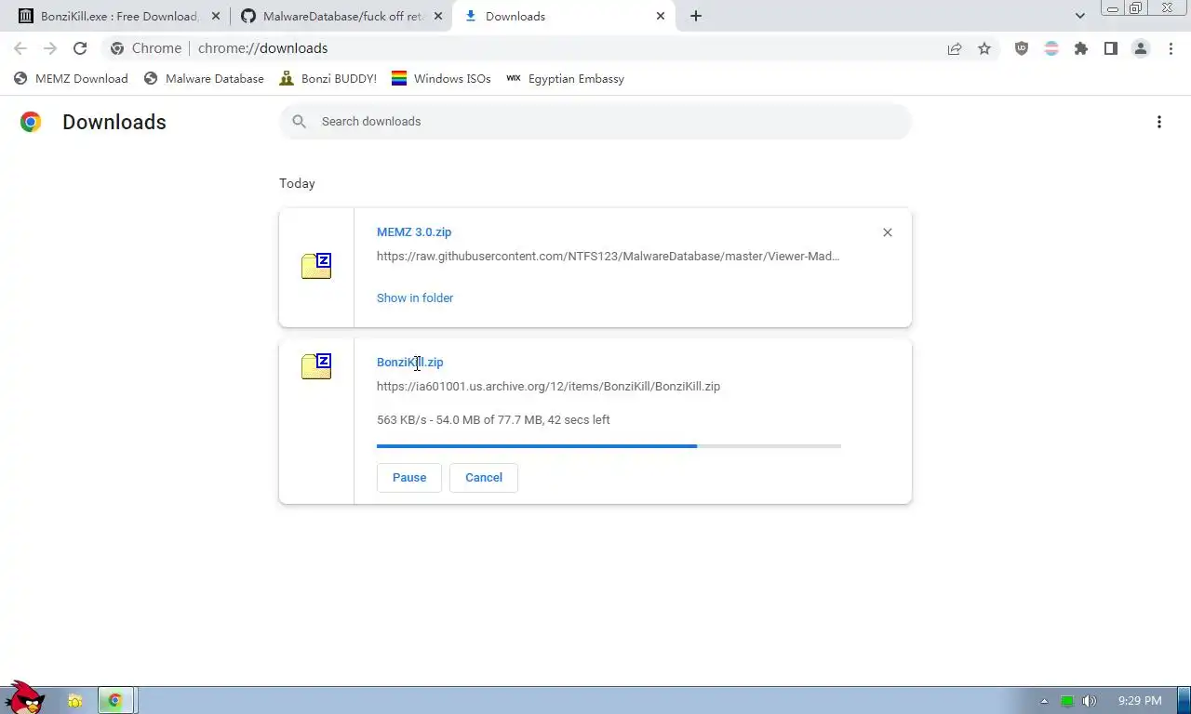Screen dimensions: 1191x714
Task: Close the MalwareDatabase tab
Action: tap(438, 16)
